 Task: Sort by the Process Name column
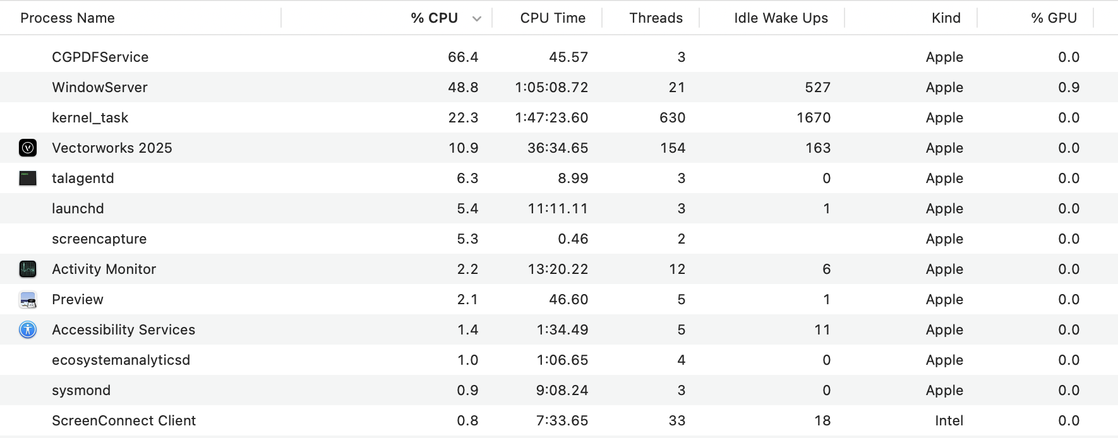[x=68, y=18]
